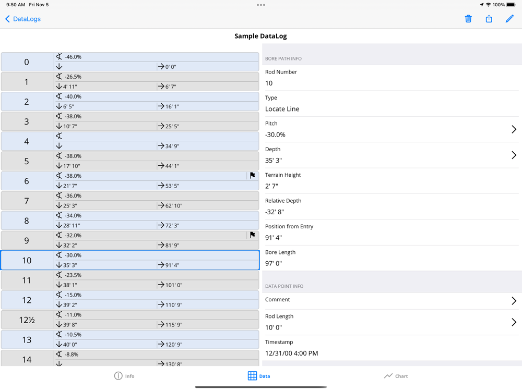Select the Data tab
The height and width of the screenshot is (391, 522).
coord(259,376)
